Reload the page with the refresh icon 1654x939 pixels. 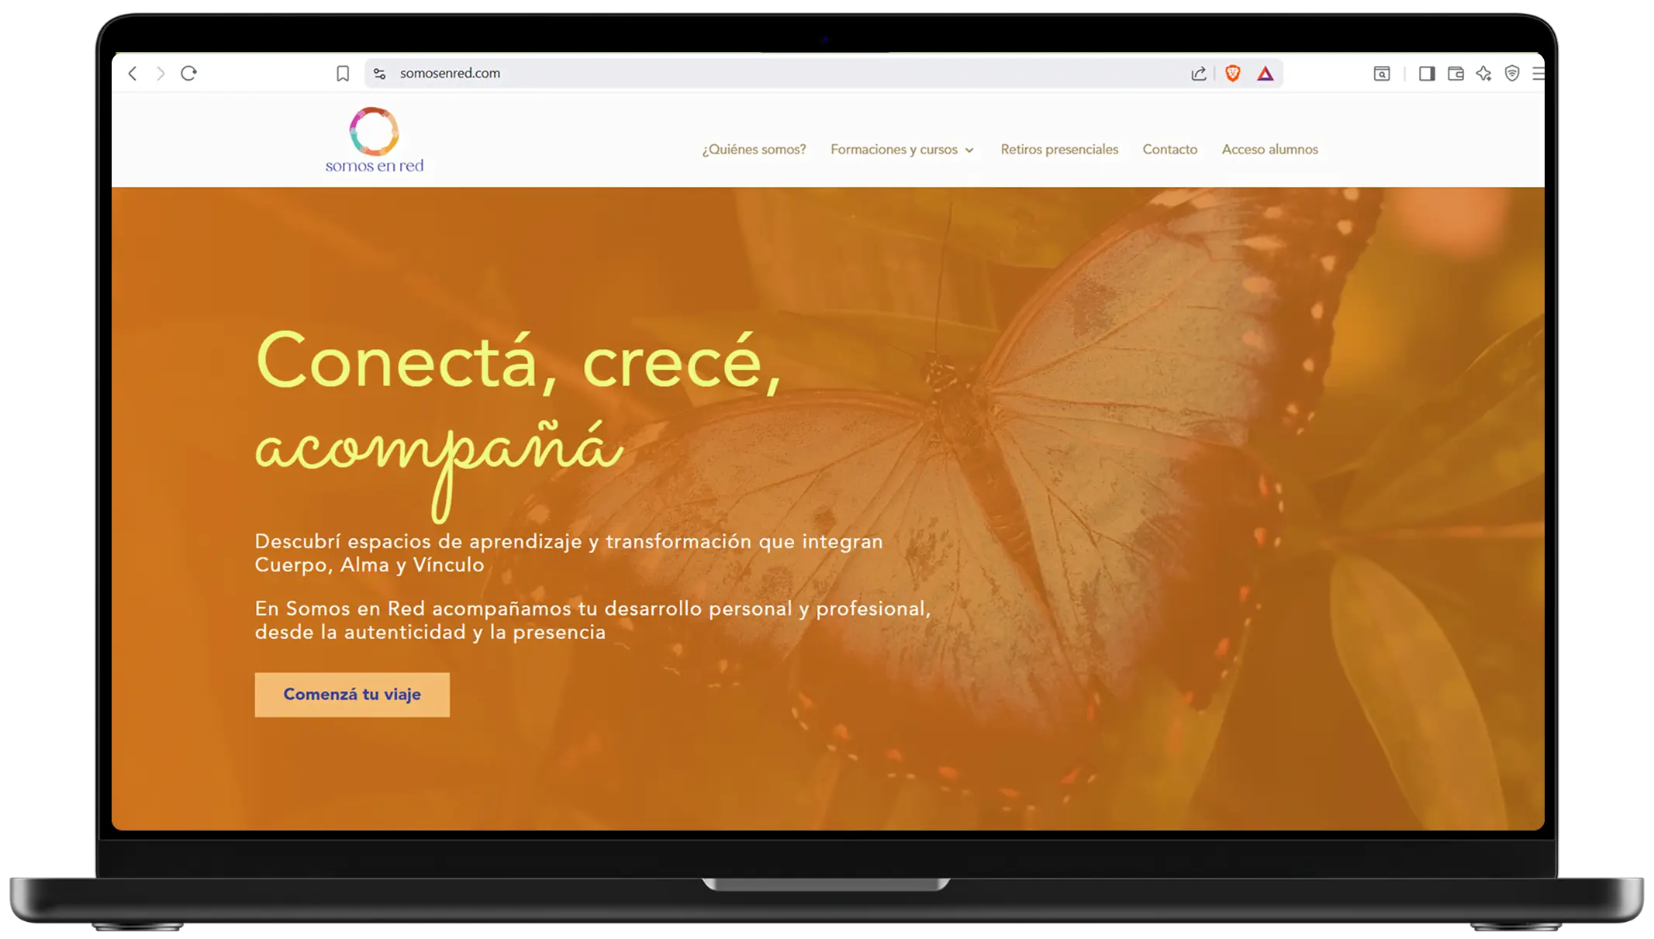188,73
